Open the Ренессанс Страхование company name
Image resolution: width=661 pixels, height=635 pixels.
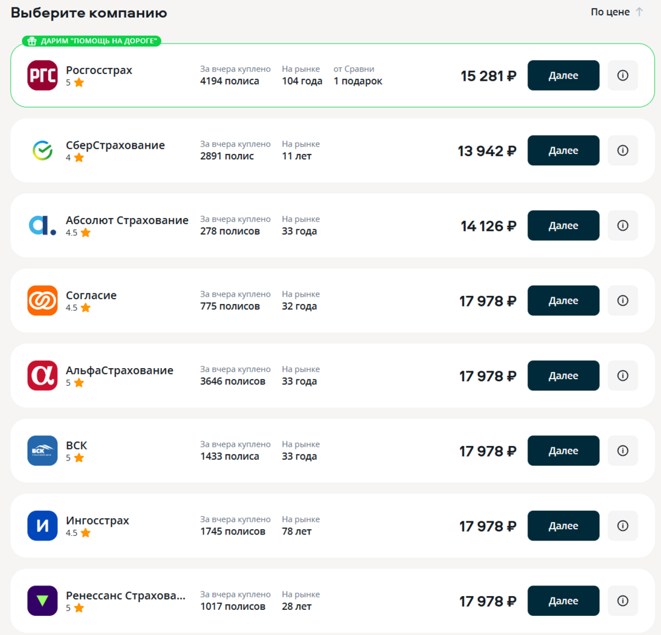126,595
